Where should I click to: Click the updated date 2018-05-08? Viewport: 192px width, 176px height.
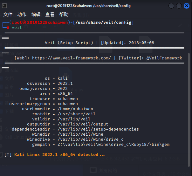(141, 43)
